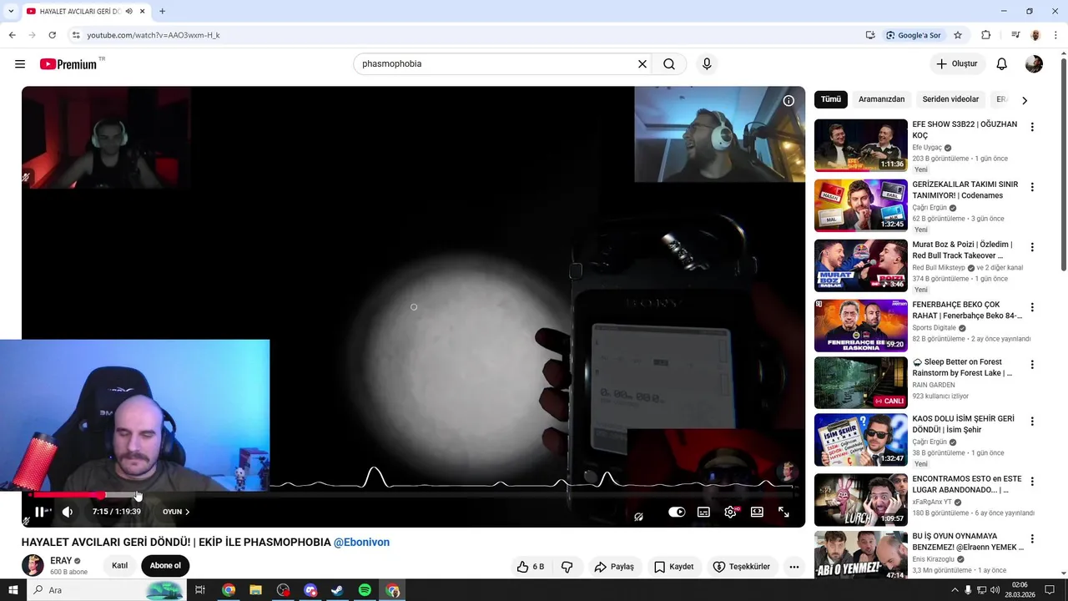
Task: Open File Explorer from the taskbar
Action: pyautogui.click(x=255, y=590)
